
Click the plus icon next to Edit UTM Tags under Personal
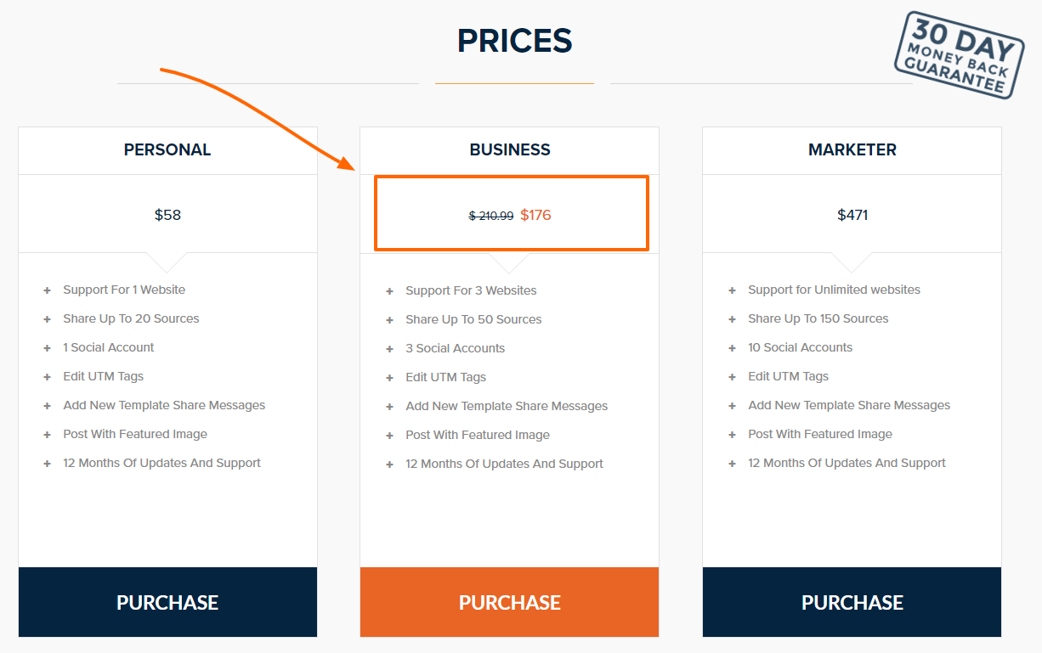pos(47,376)
